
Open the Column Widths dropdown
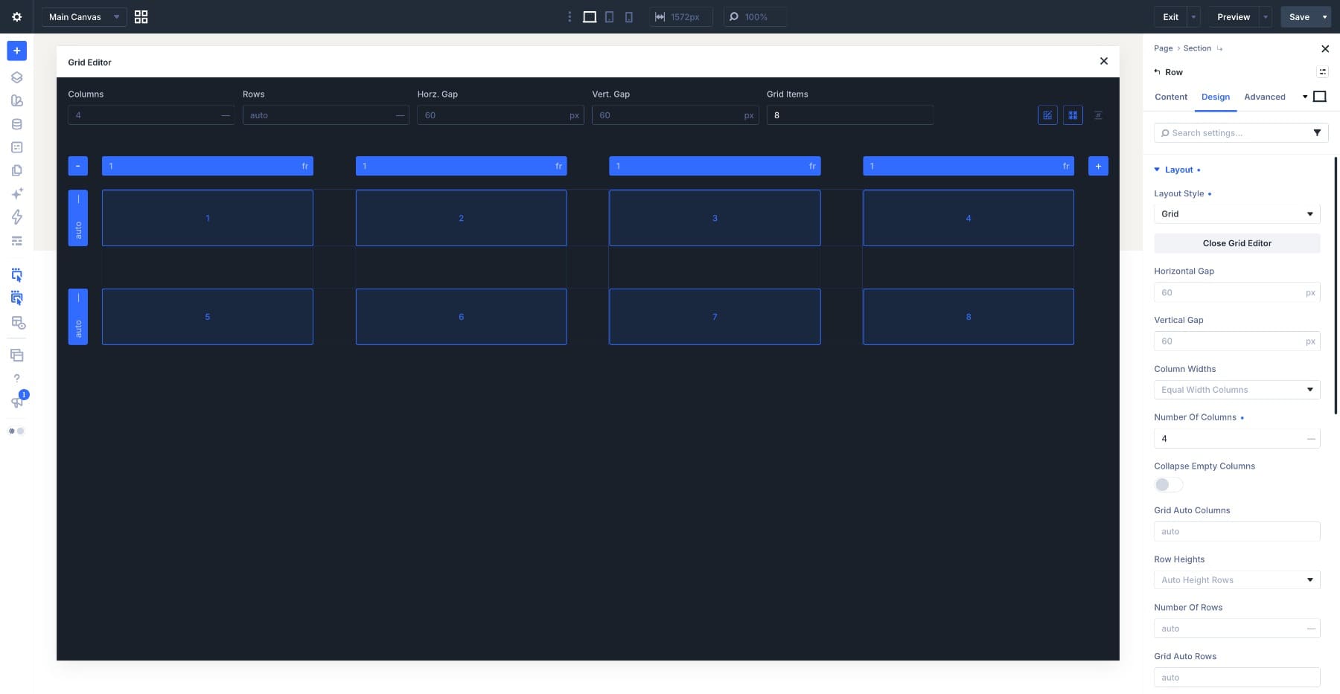pos(1237,390)
